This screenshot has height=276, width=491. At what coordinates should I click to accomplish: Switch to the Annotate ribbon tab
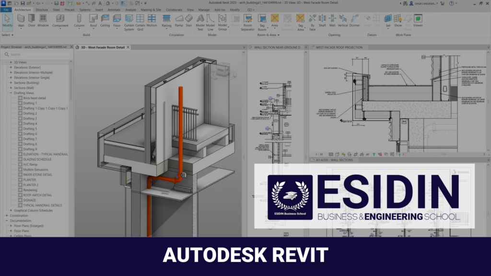pos(114,10)
